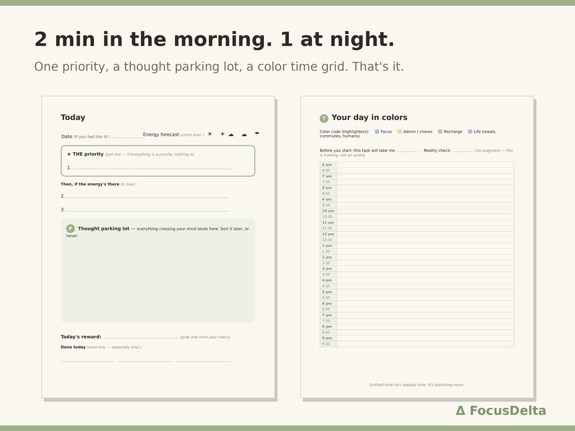575x431 pixels.
Task: Select the 2:30 time row
Action: pyautogui.click(x=417, y=263)
